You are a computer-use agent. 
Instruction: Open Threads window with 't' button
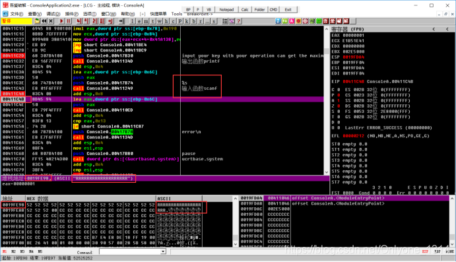152,21
